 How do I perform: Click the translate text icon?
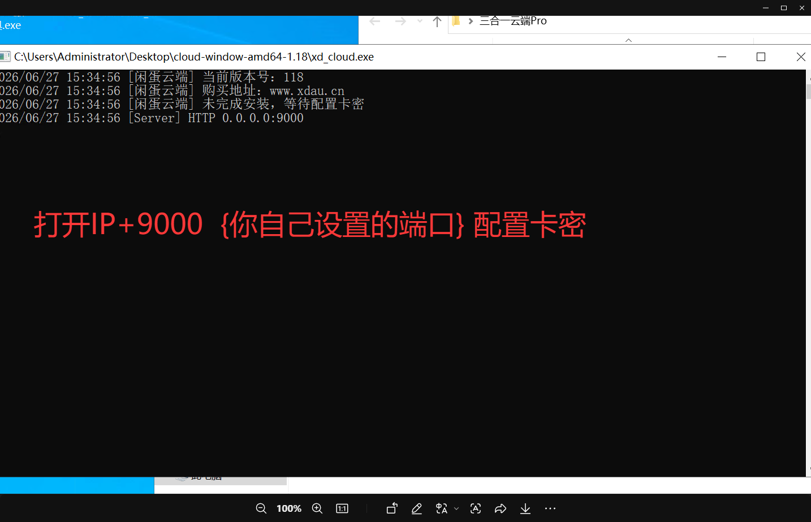[442, 508]
